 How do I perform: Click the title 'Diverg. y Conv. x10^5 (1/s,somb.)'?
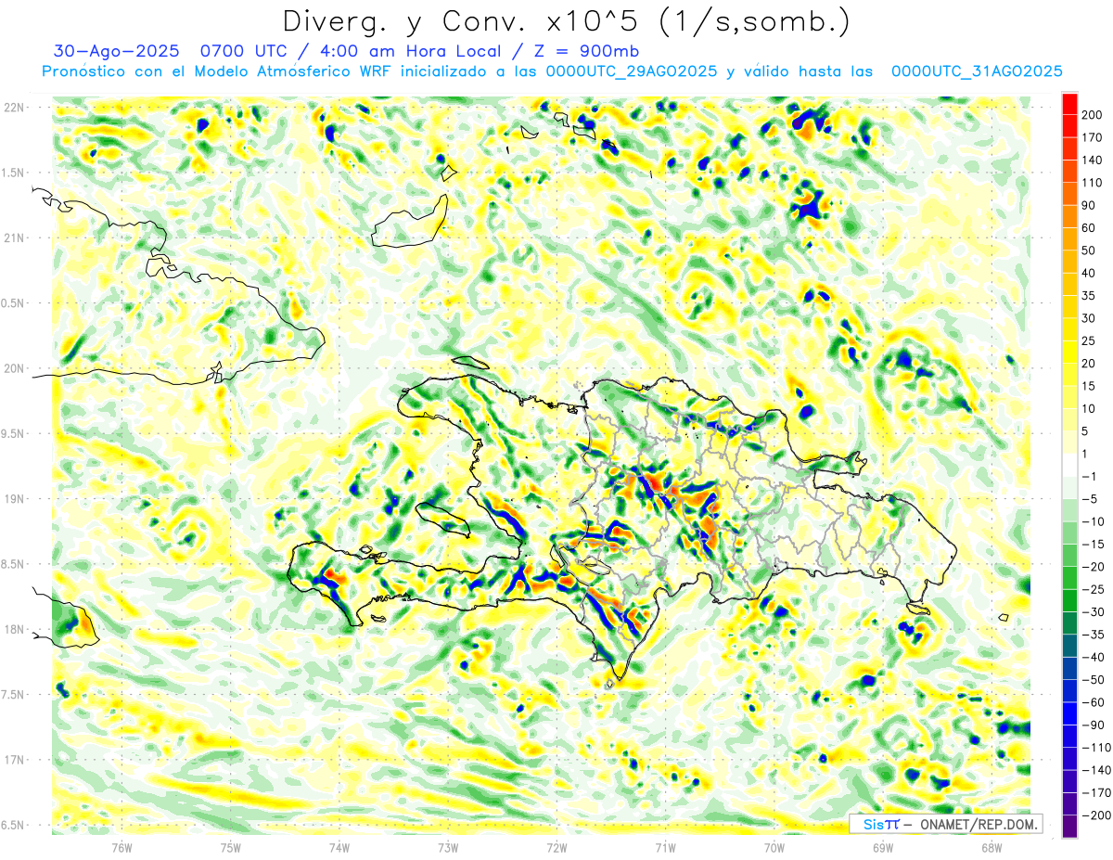(566, 21)
